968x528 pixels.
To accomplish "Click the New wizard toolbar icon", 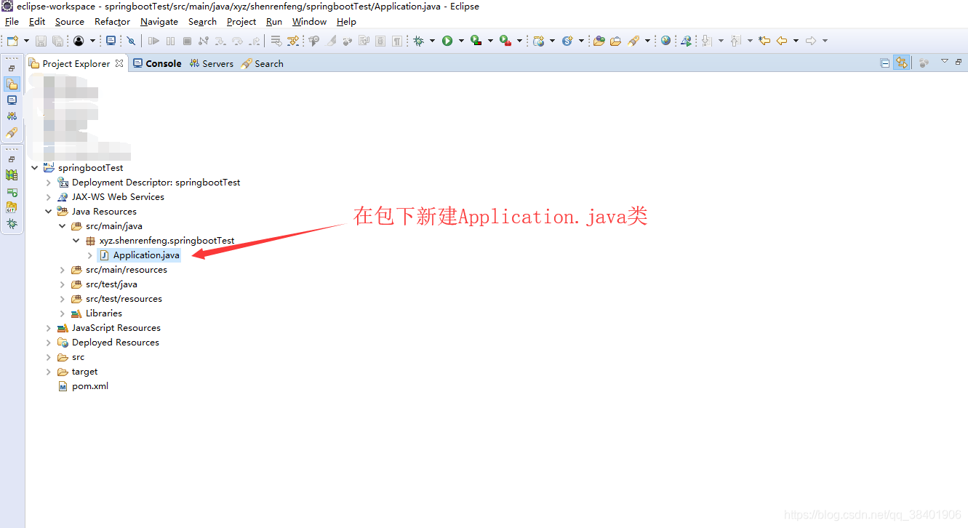I will [x=12, y=41].
